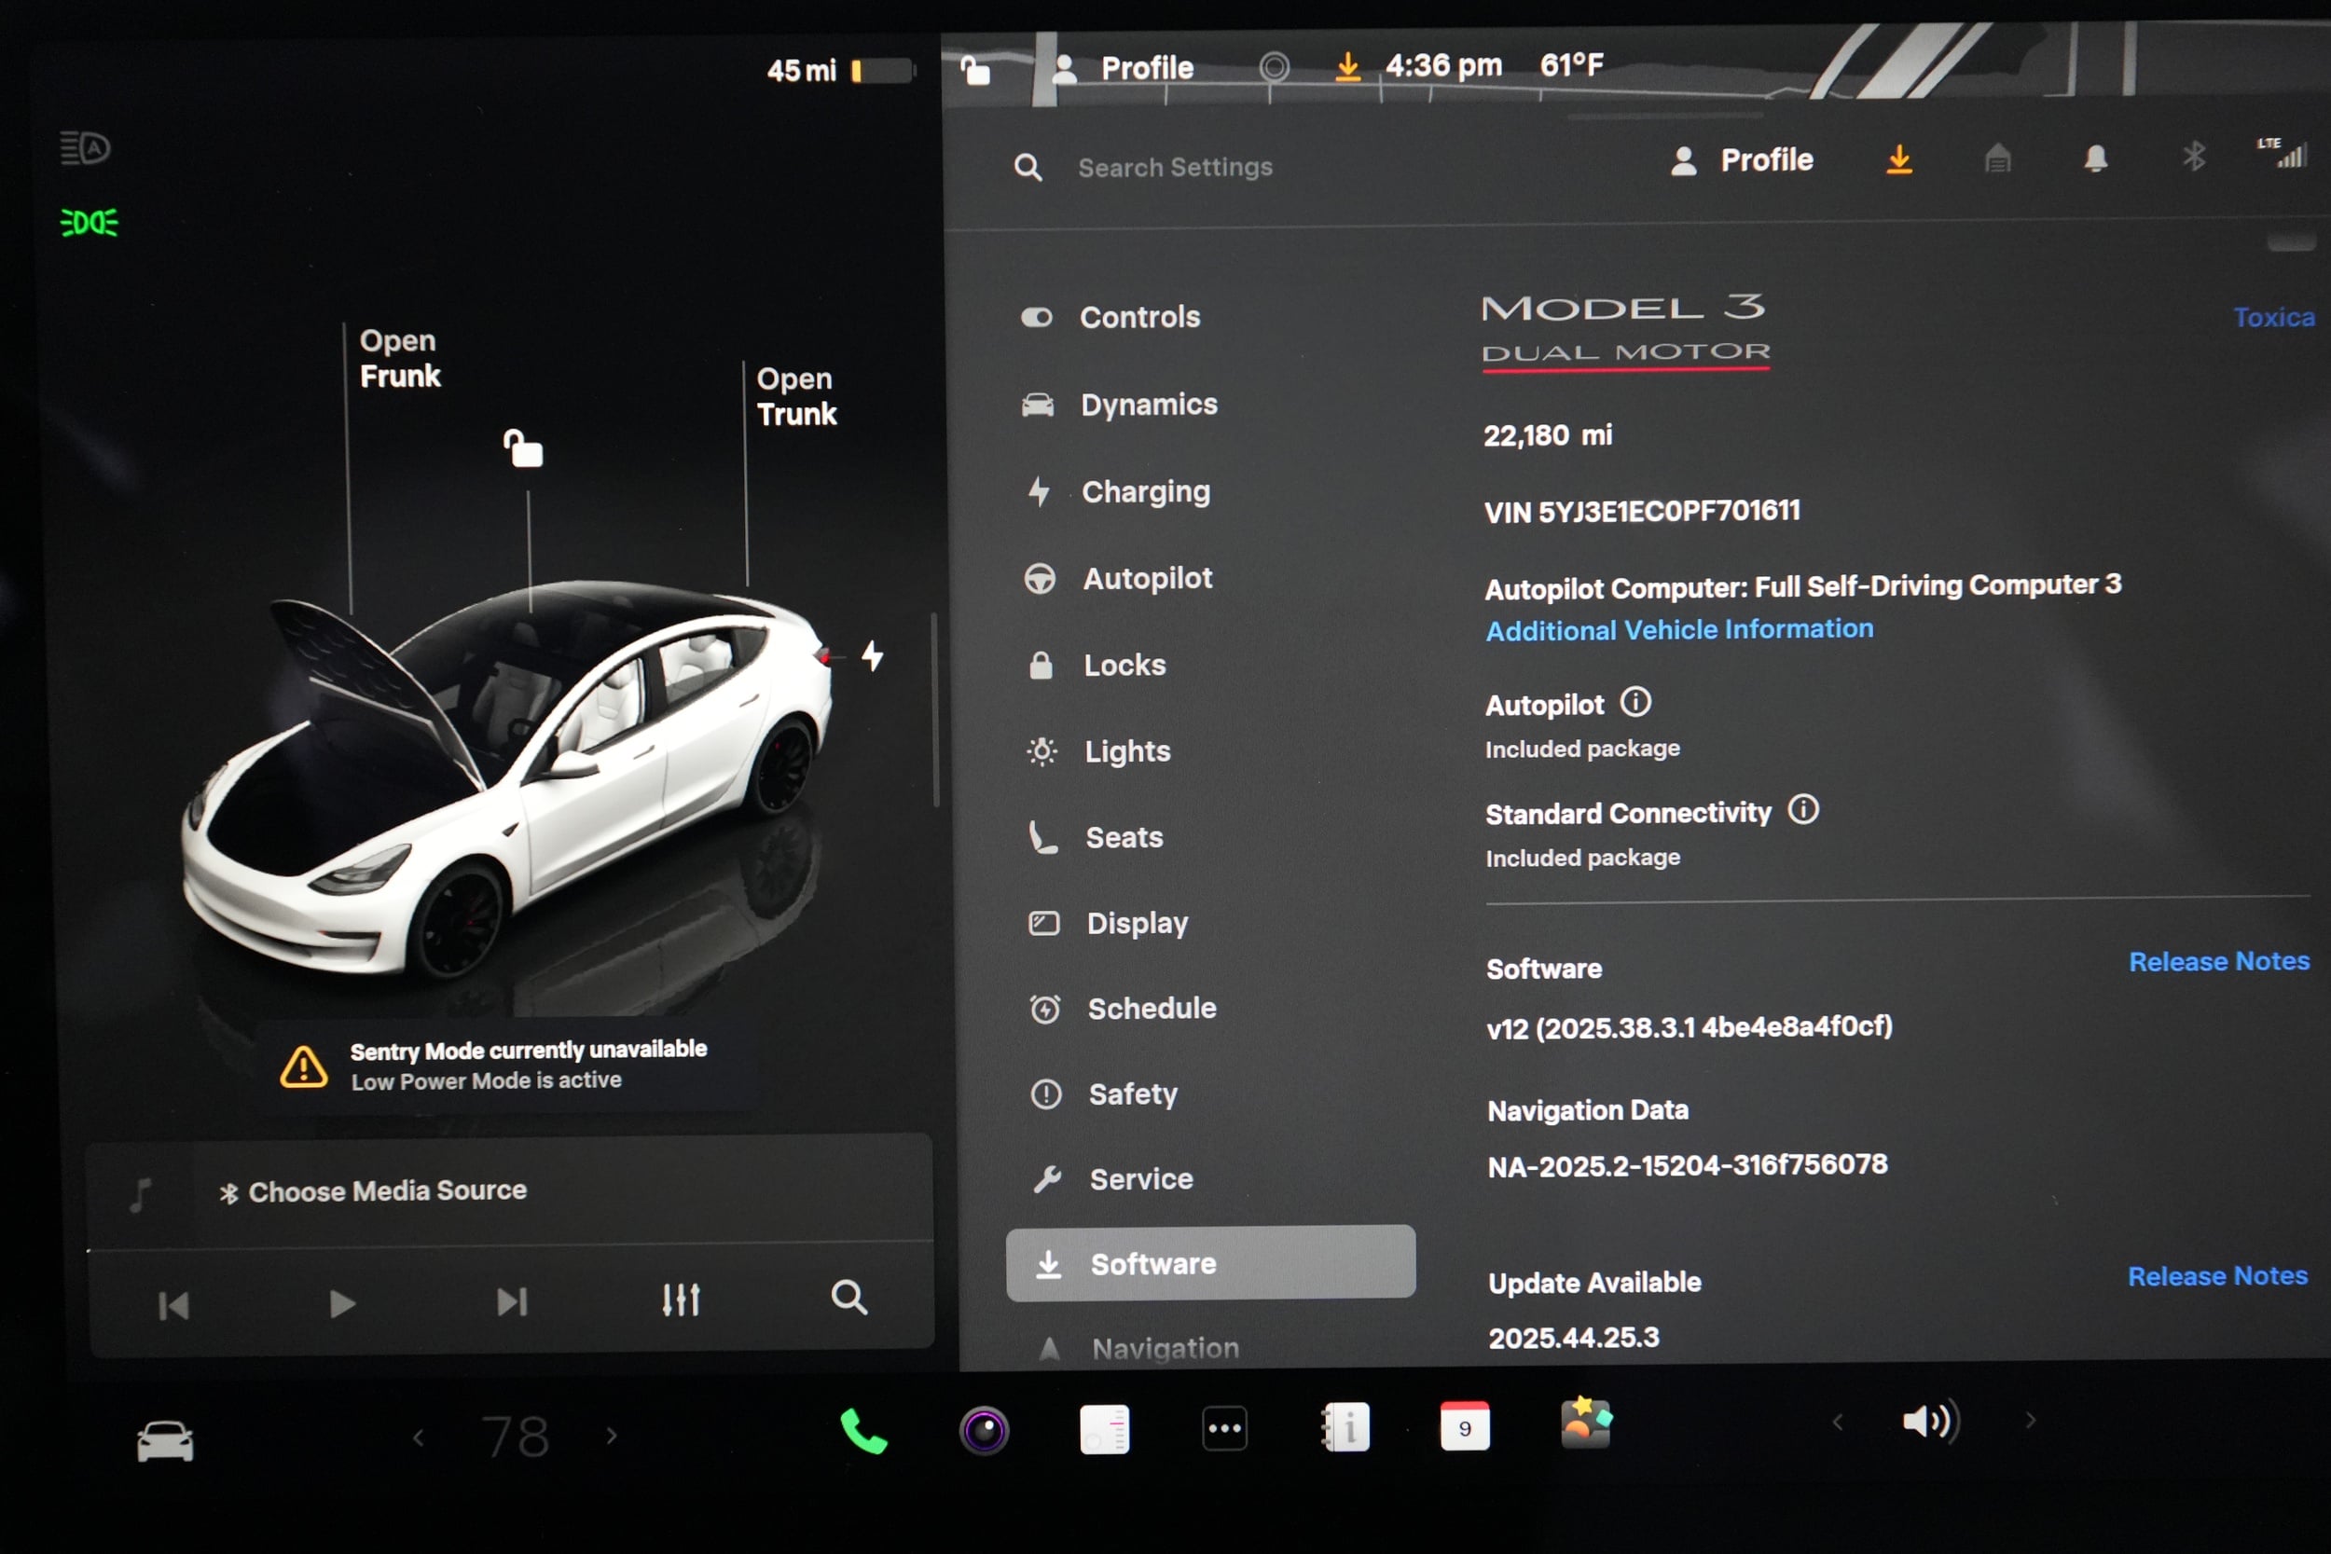Open the Bluetooth settings icon

[x=2194, y=158]
